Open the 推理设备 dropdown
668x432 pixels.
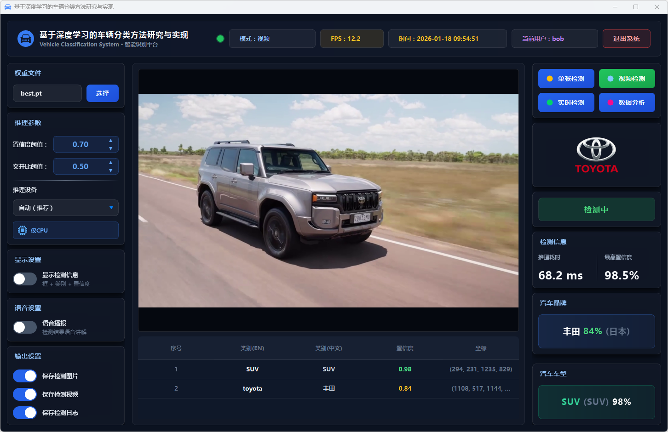click(65, 208)
